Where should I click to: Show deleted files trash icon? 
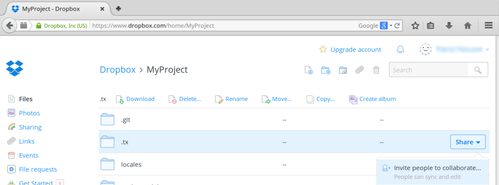(x=376, y=70)
